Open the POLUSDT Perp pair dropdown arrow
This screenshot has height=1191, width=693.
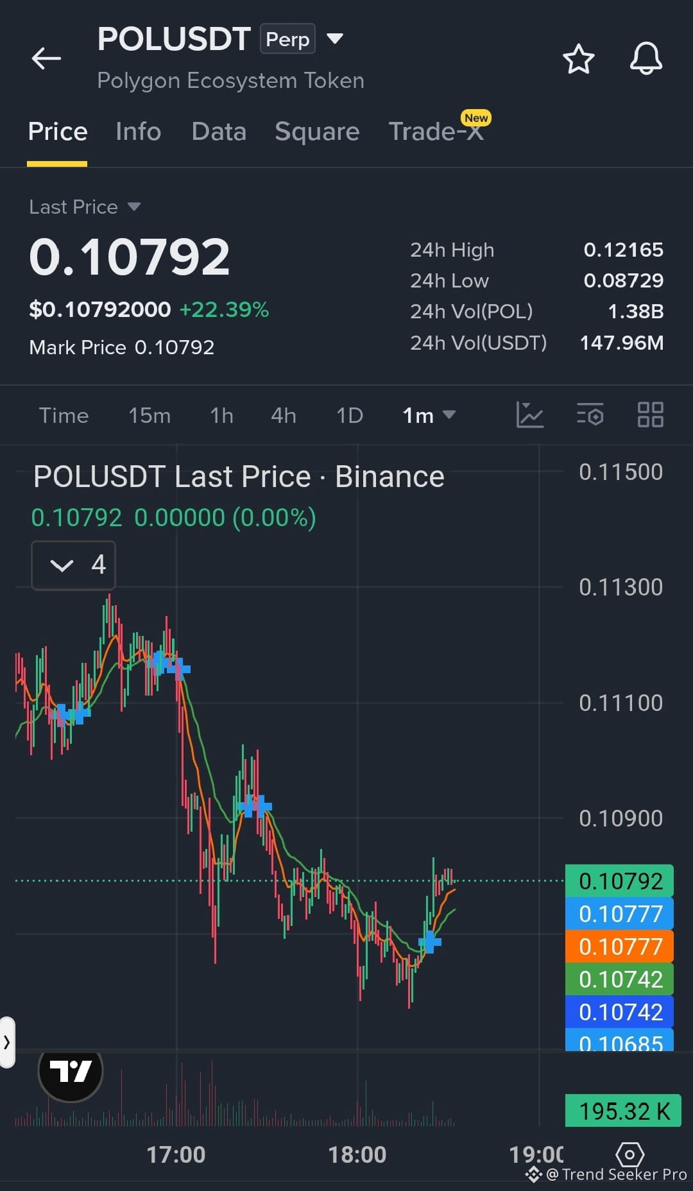coord(335,39)
